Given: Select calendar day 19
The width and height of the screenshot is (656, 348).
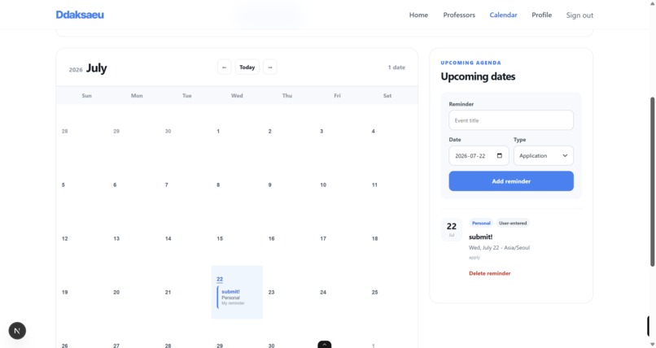Looking at the screenshot, I should 65,293.
